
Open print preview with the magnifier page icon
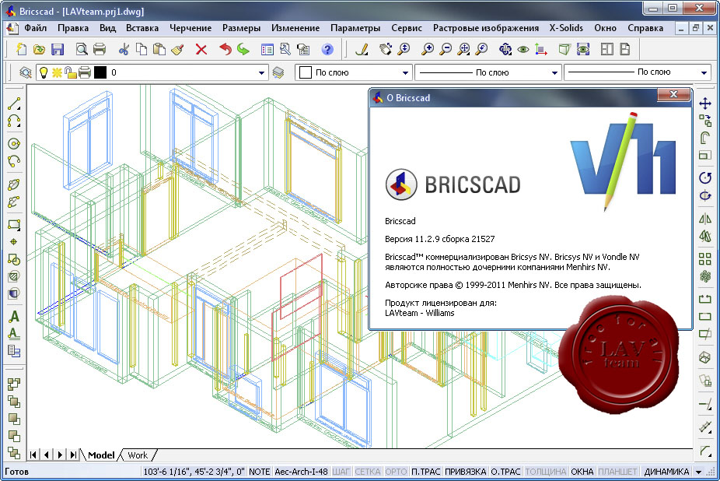(x=82, y=49)
